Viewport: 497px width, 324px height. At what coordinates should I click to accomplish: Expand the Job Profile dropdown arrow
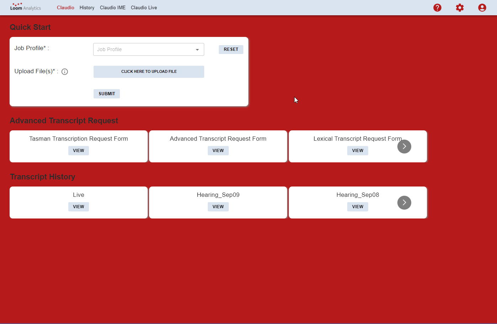tap(197, 50)
